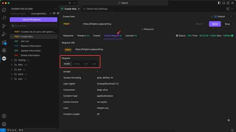Click the errors and warnings status bar indicator

pos(12,130)
